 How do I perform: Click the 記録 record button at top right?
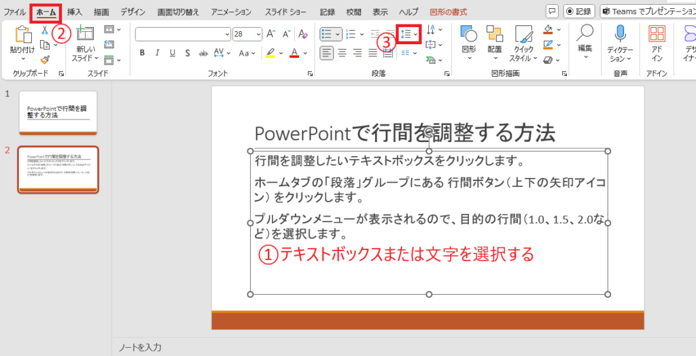[x=579, y=12]
